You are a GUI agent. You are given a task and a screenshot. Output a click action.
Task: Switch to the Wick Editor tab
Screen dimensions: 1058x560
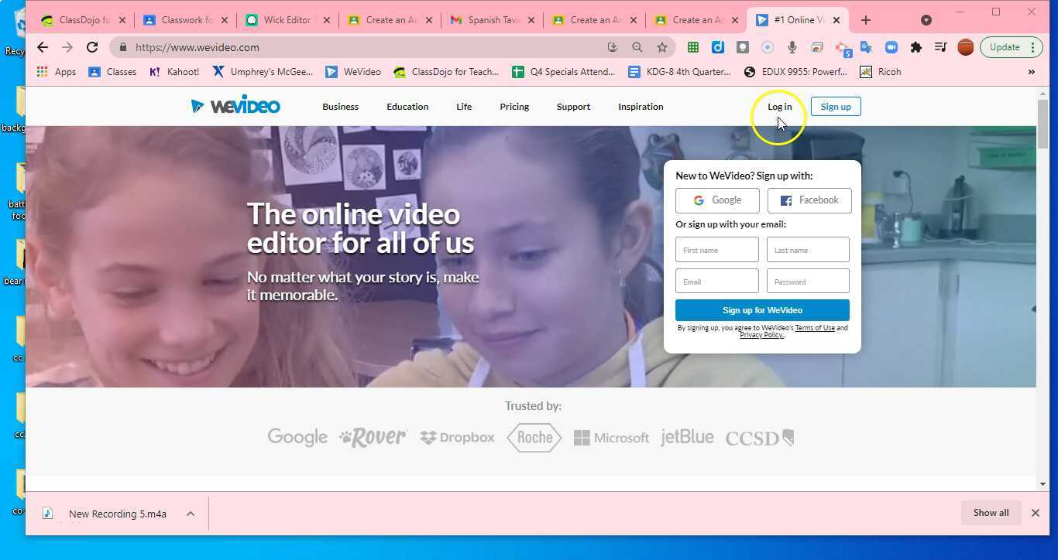[287, 20]
